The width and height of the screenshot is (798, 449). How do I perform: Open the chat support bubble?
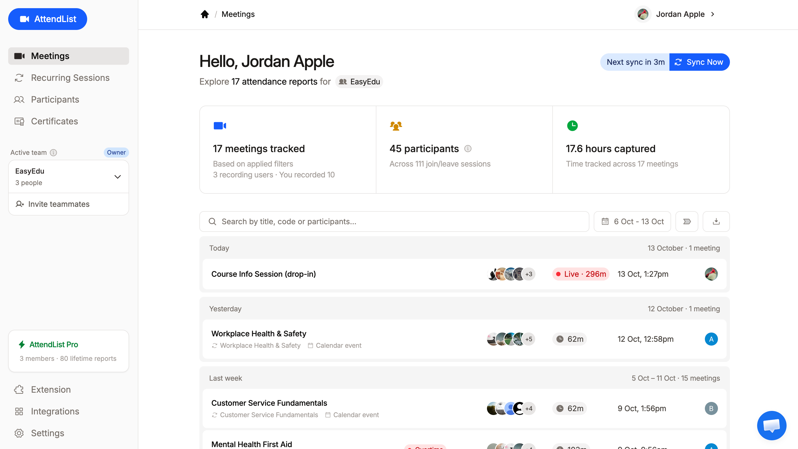771,426
